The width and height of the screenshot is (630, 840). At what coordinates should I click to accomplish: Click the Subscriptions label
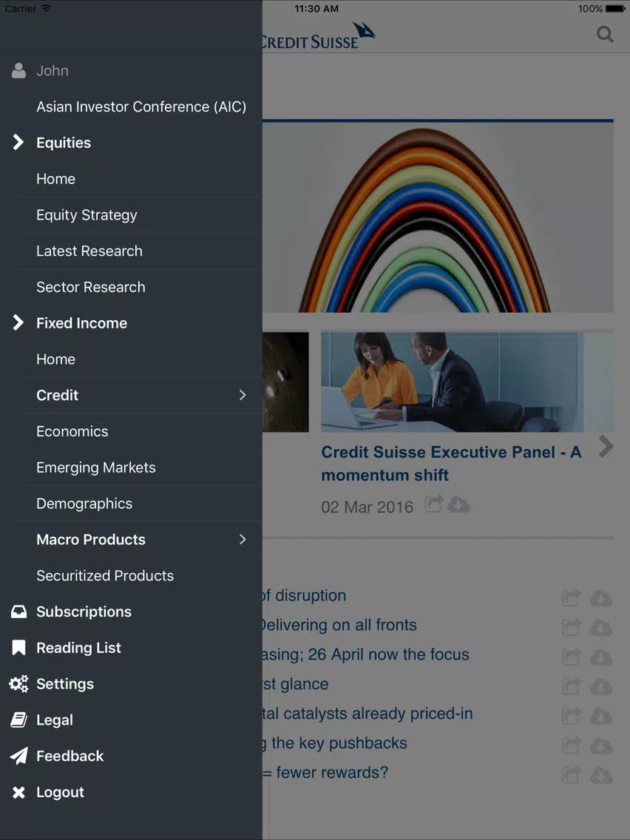pos(84,612)
